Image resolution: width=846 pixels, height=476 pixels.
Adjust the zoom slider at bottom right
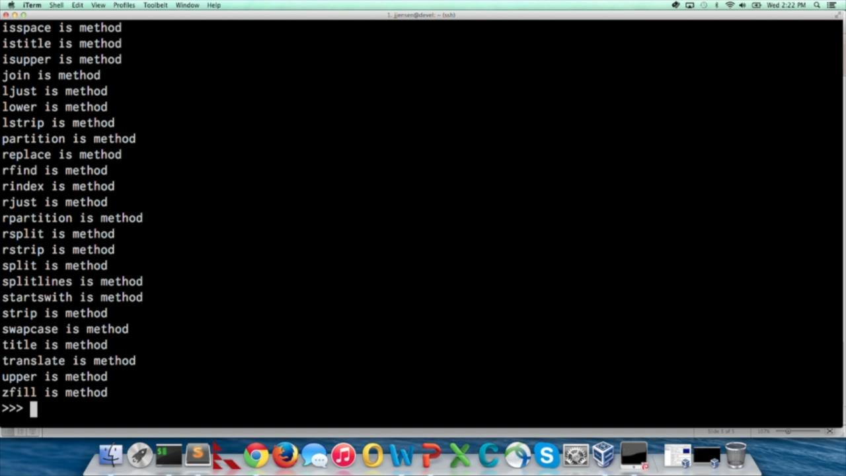click(788, 431)
